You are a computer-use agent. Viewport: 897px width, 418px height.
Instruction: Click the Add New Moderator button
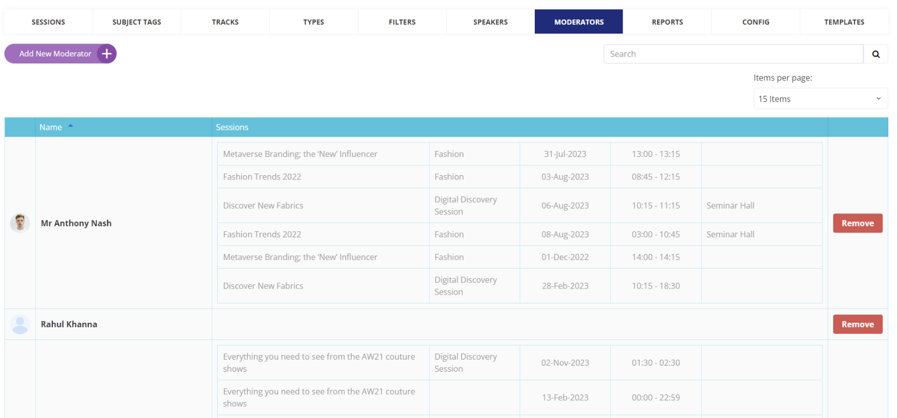(x=55, y=54)
